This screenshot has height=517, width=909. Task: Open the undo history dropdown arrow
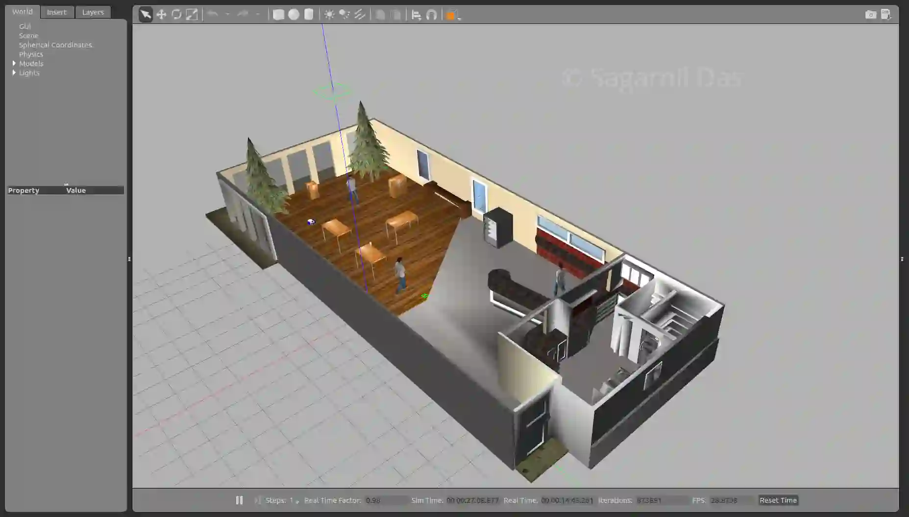point(227,15)
